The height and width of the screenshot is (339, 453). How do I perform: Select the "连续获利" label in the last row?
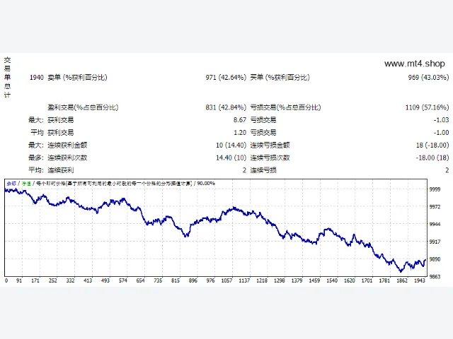[x=61, y=170]
